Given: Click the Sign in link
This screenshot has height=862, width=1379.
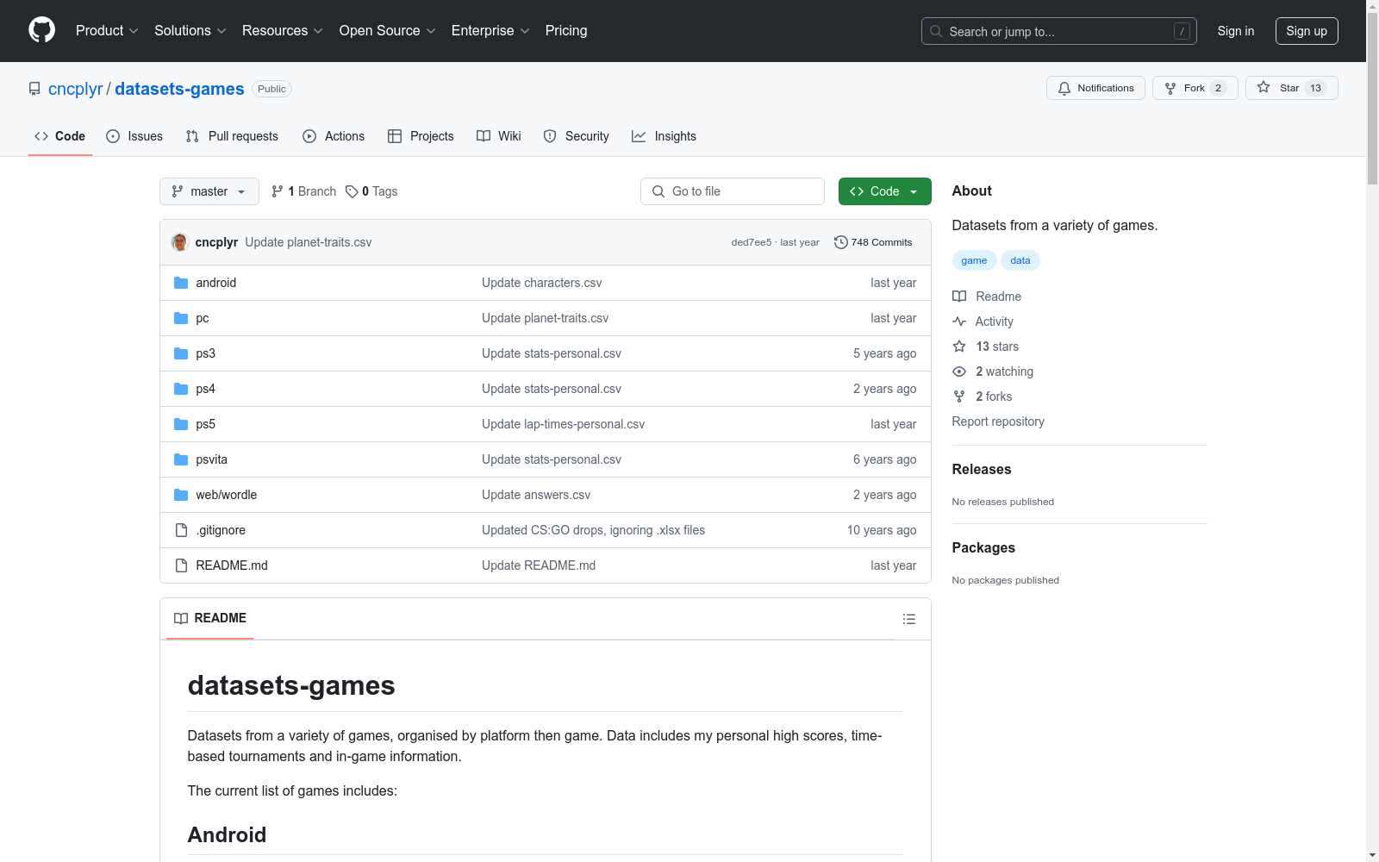Looking at the screenshot, I should (1236, 31).
